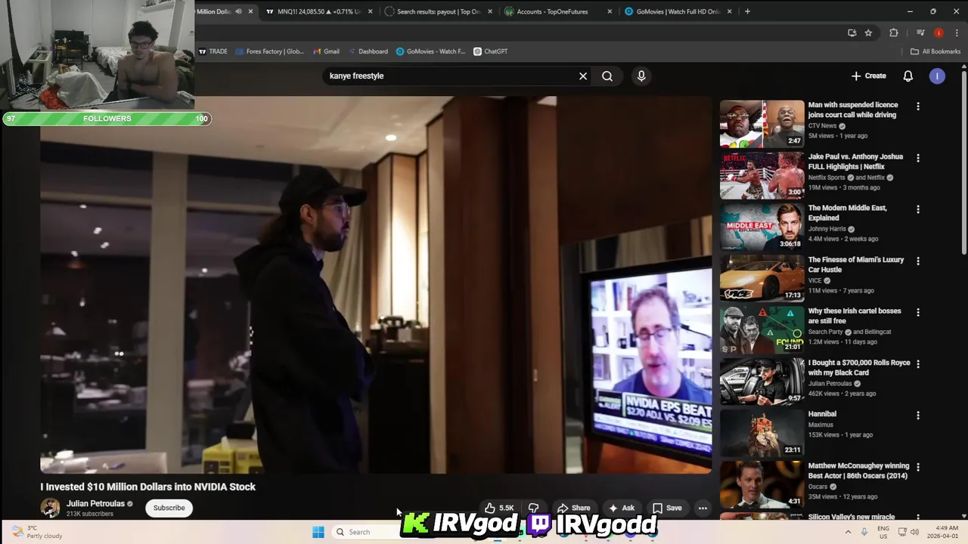Open the ENG US language indicator
The image size is (968, 544).
(x=883, y=532)
